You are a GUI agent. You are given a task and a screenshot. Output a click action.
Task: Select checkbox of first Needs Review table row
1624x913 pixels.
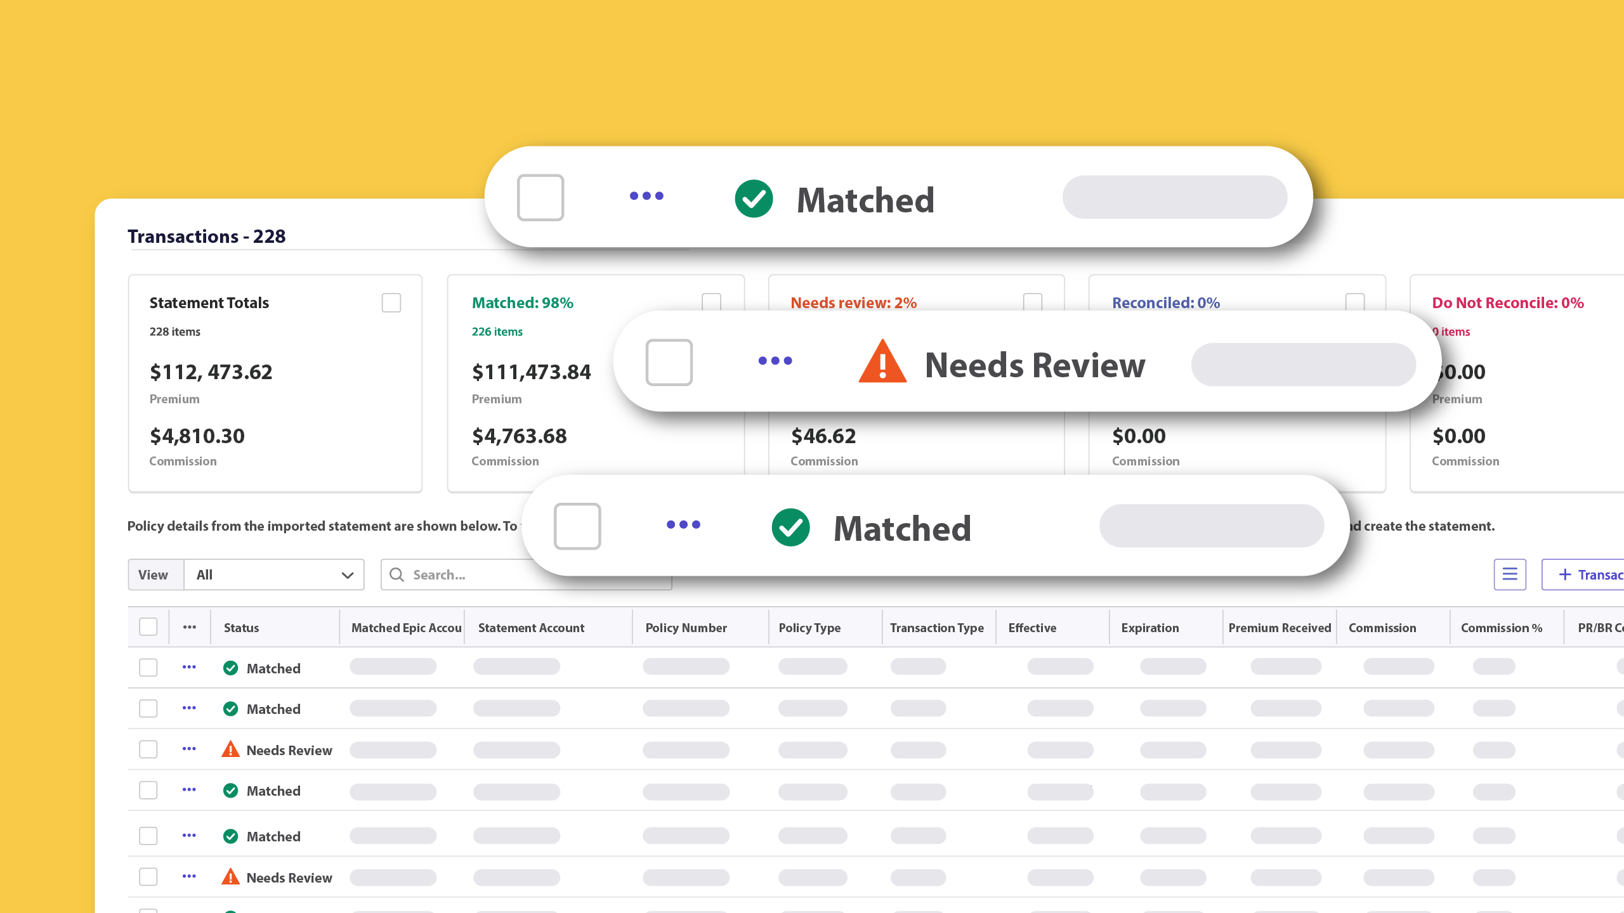click(148, 749)
